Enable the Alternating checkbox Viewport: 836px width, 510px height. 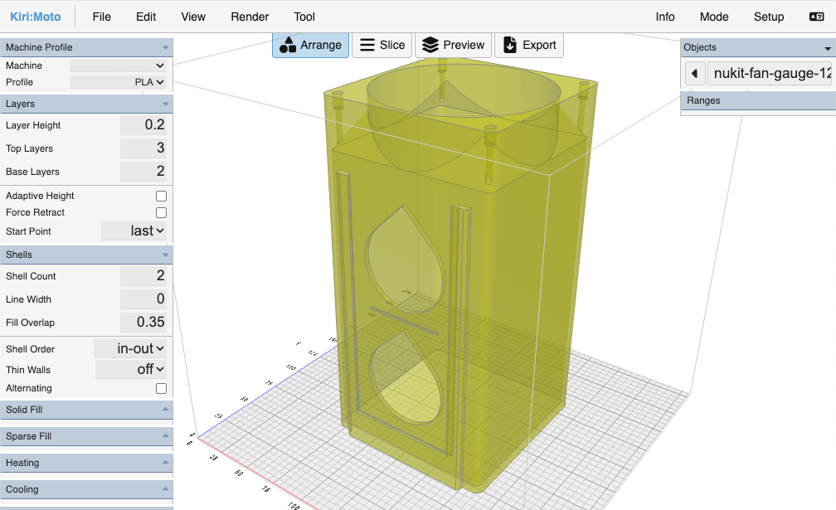pyautogui.click(x=161, y=388)
